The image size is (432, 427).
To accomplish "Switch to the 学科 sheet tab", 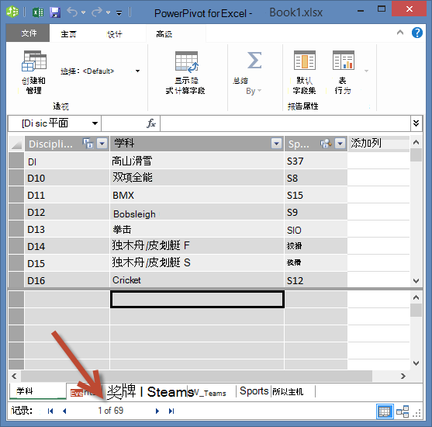I will 37,391.
